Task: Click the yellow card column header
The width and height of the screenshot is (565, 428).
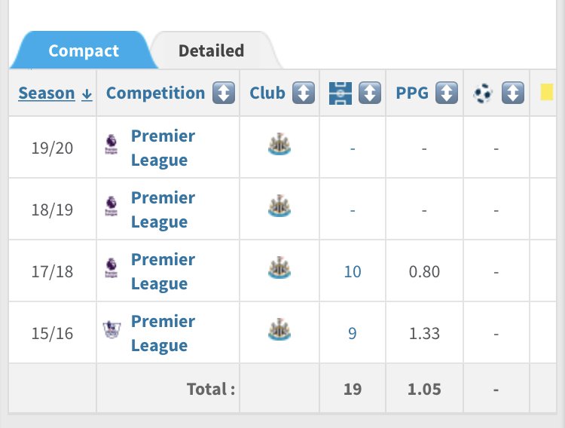Action: pyautogui.click(x=547, y=93)
